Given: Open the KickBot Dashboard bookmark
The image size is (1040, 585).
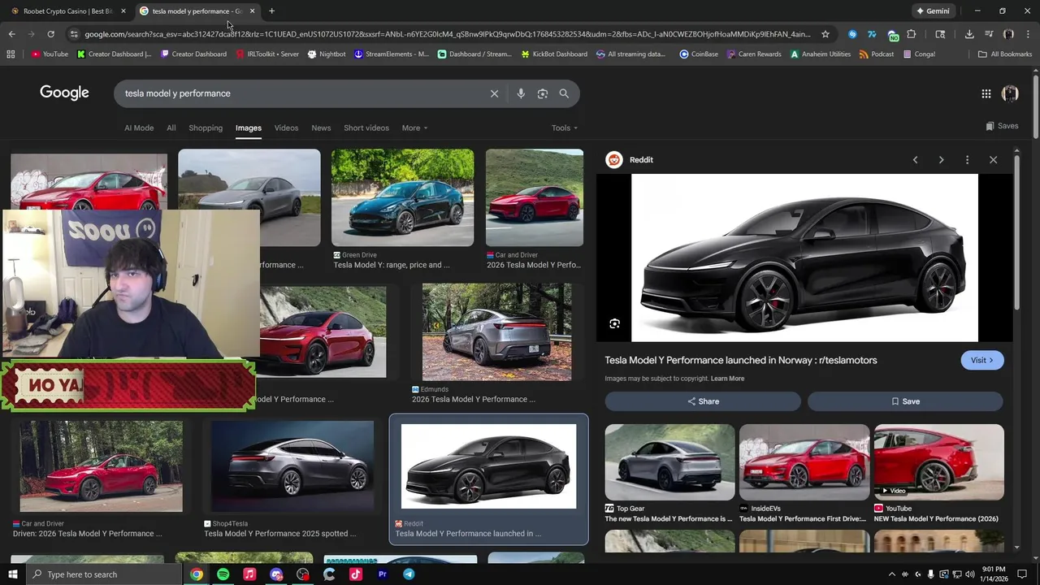Looking at the screenshot, I should [554, 54].
